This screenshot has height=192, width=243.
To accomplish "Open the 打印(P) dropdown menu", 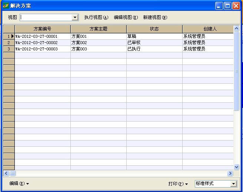I will pos(178,183).
